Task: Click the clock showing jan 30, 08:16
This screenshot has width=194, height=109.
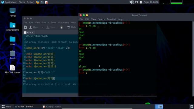Action: pyautogui.click(x=151, y=2)
